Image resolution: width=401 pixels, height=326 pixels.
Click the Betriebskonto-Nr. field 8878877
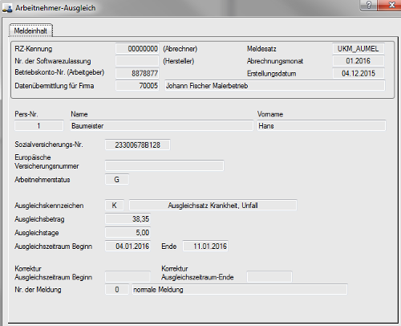pyautogui.click(x=137, y=73)
